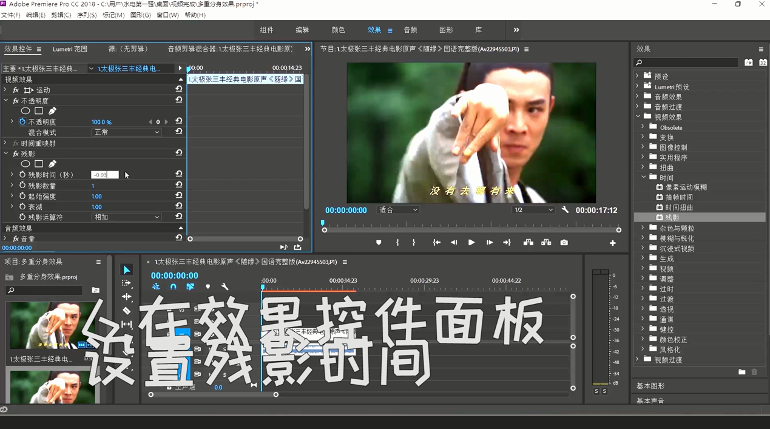Step forward one frame in Program monitor

(x=489, y=243)
